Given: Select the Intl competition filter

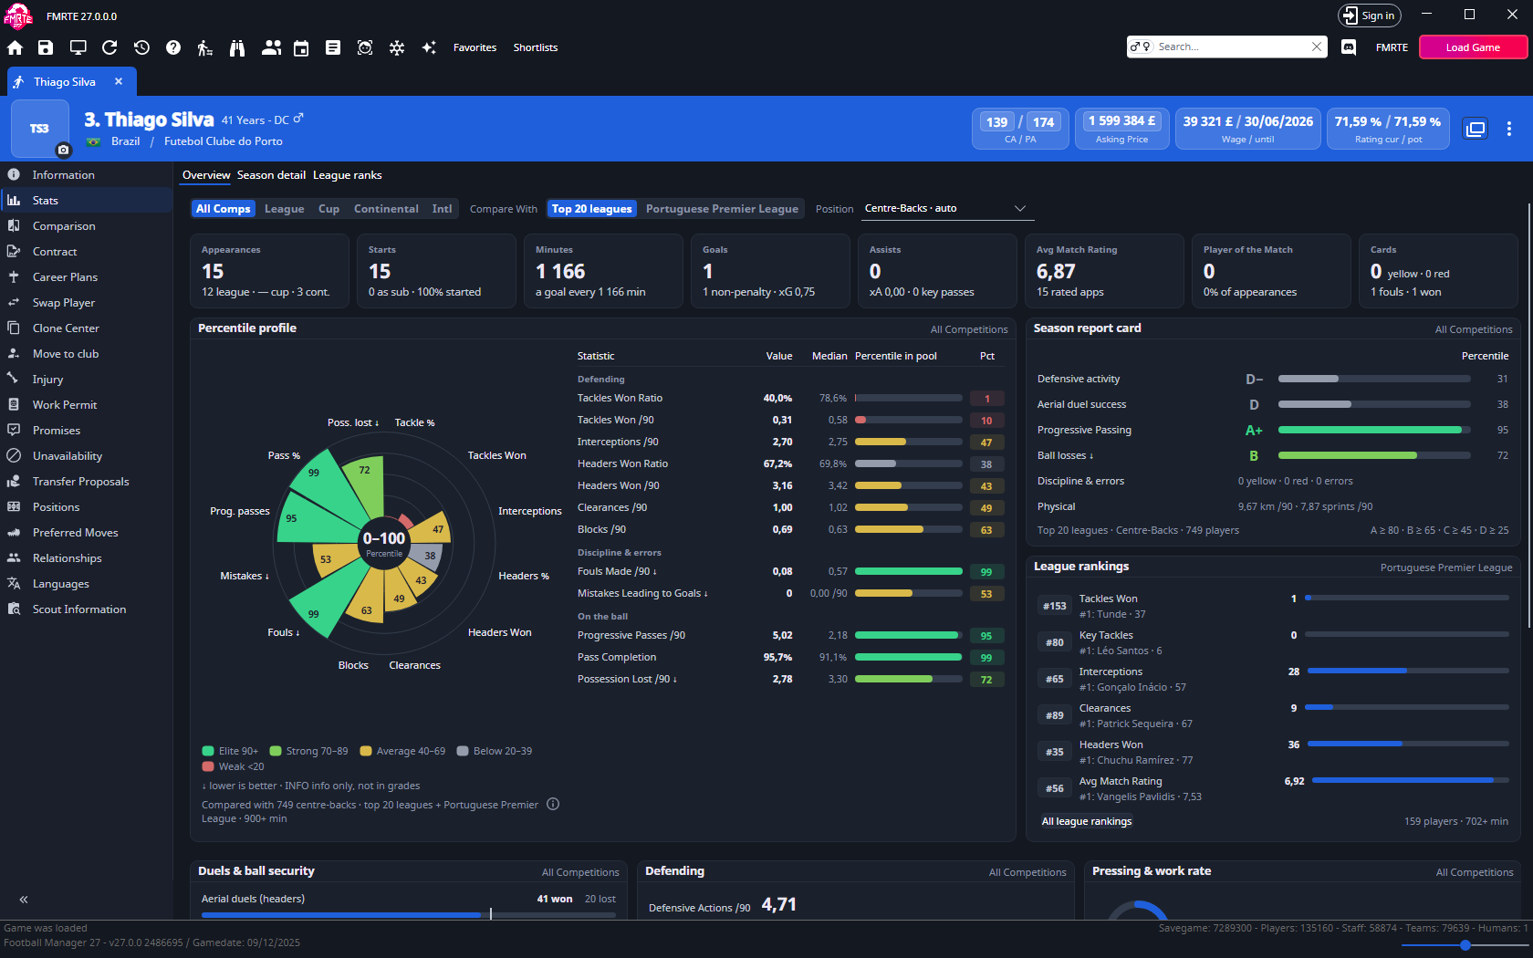Looking at the screenshot, I should click(442, 209).
